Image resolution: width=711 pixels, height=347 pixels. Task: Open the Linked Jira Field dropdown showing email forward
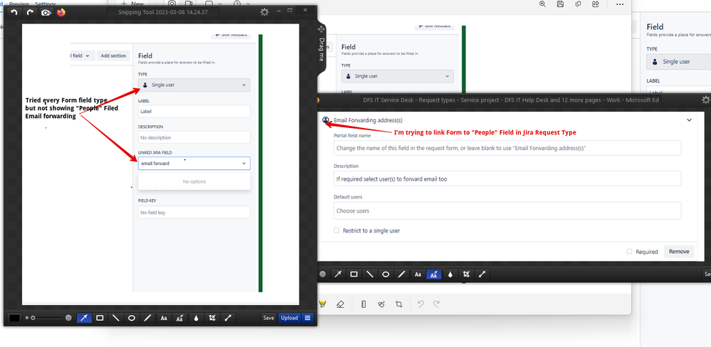pos(194,163)
